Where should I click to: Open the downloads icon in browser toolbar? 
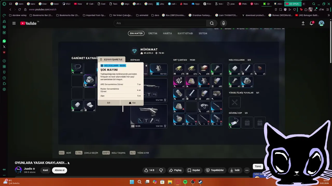[315, 10]
